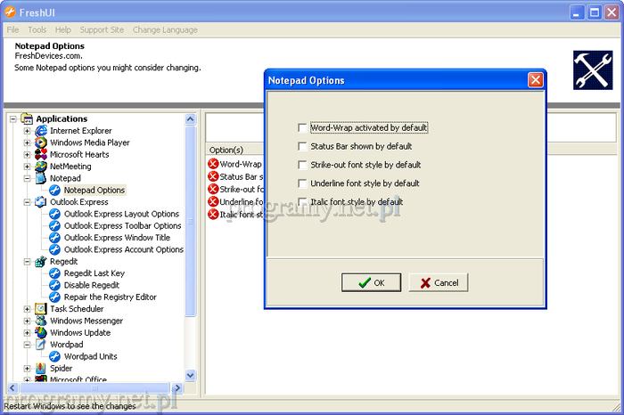The width and height of the screenshot is (624, 415).
Task: Click the Microsoft Hearts icon
Action: [41, 154]
